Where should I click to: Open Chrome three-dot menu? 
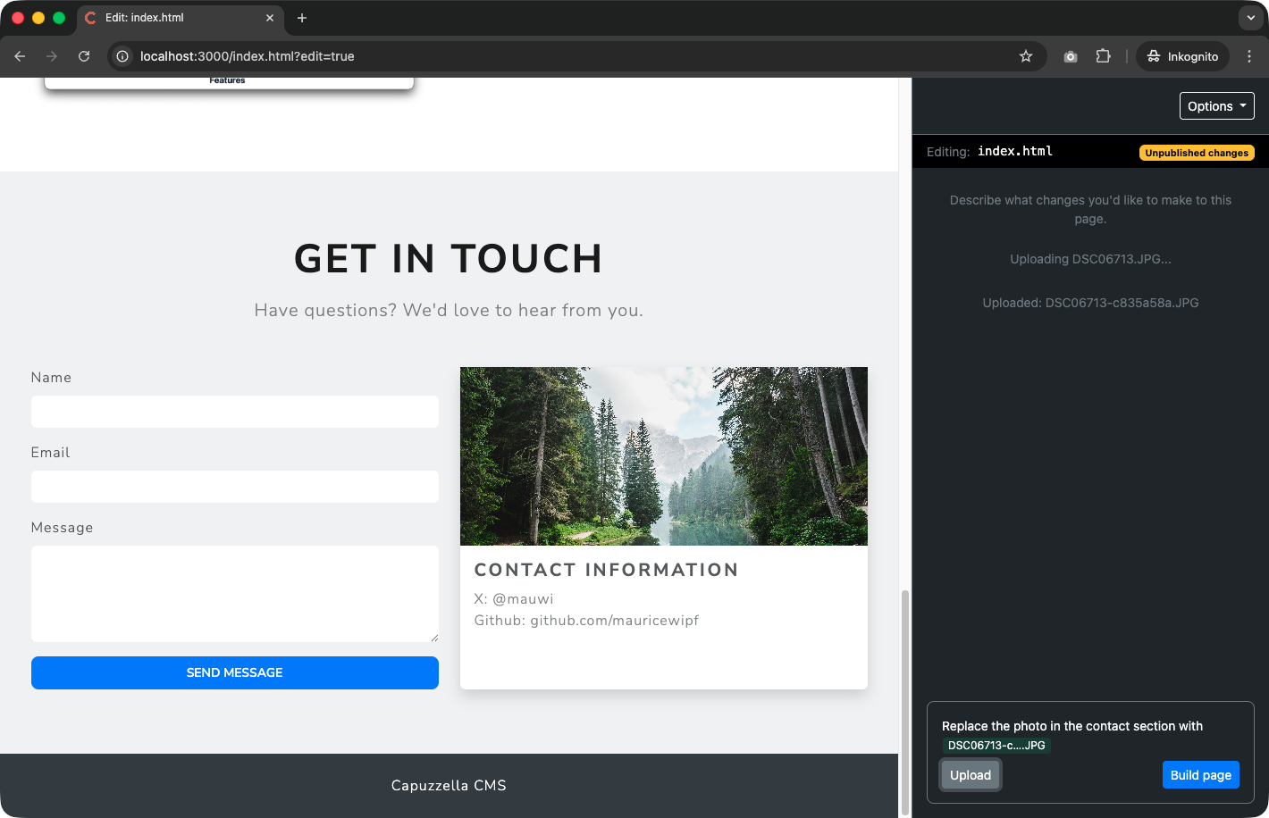(1249, 56)
